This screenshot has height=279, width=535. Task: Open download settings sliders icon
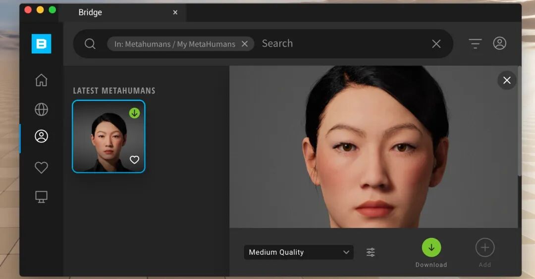371,252
